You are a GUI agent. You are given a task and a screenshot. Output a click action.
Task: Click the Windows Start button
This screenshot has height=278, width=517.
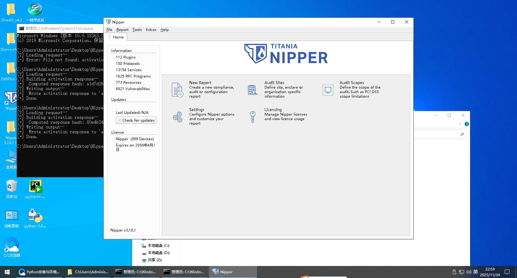click(x=7, y=272)
